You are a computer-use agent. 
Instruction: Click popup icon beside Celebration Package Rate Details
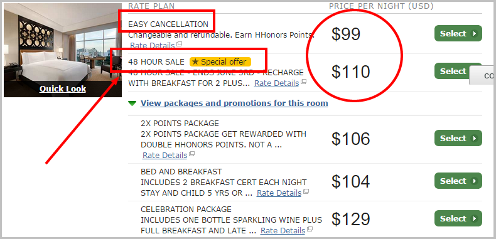pos(310,229)
